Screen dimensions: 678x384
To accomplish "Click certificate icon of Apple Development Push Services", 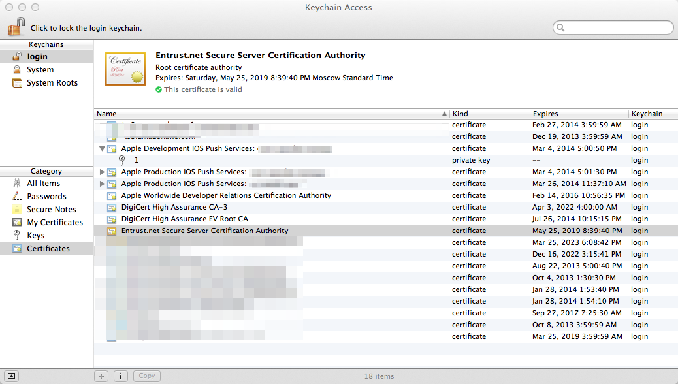I will [x=112, y=149].
